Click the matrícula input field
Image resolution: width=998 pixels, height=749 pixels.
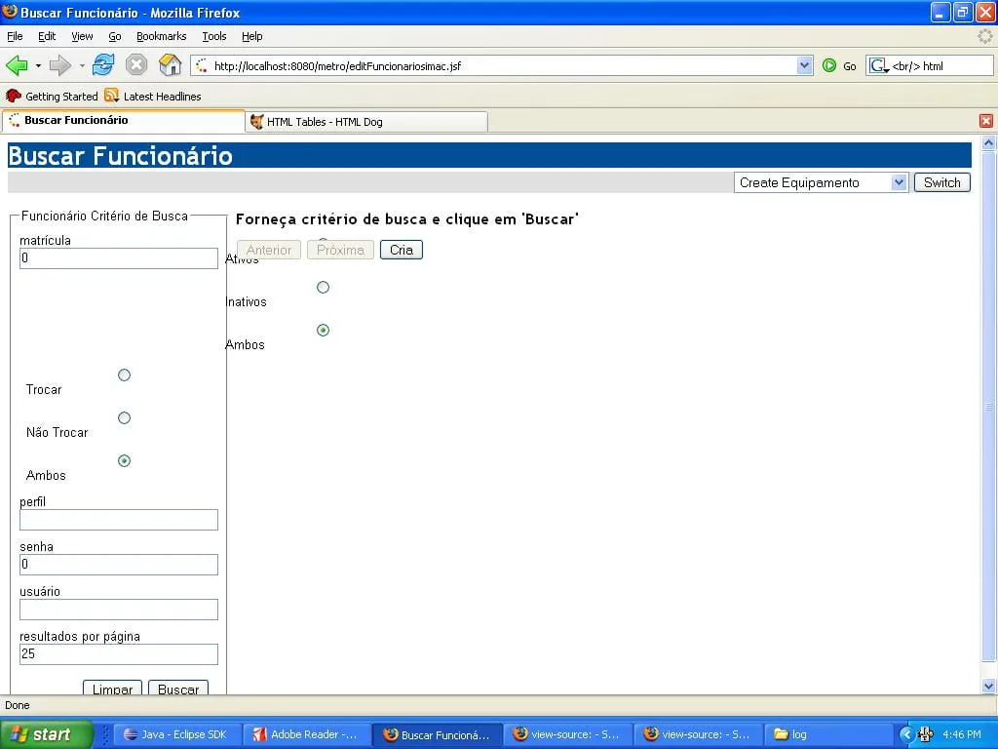pyautogui.click(x=118, y=257)
